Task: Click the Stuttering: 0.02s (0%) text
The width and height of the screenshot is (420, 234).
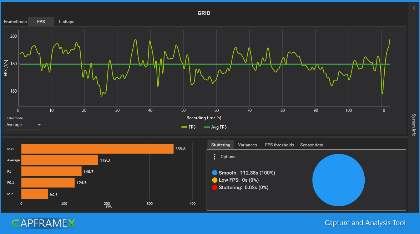Action: coord(243,187)
